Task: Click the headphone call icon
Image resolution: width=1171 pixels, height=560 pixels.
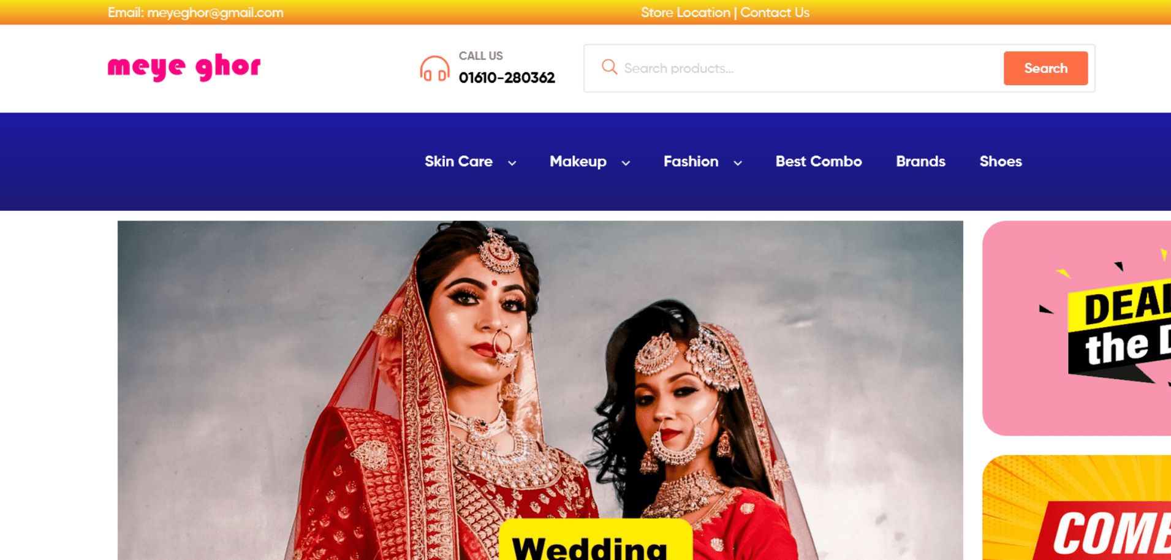Action: 434,69
